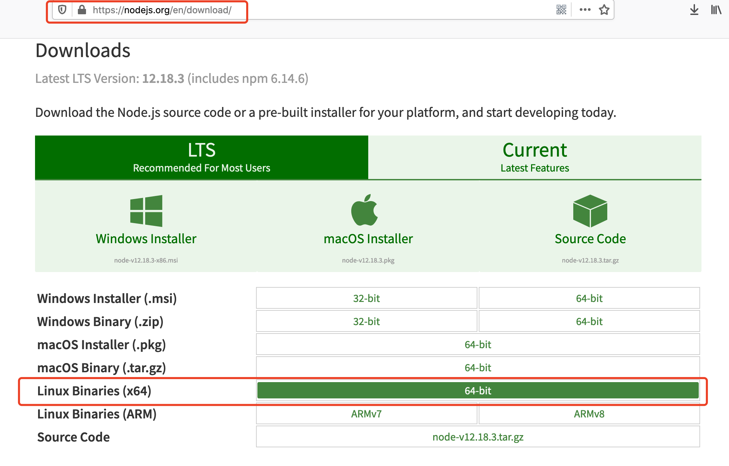Switch to the LTS tab
The width and height of the screenshot is (729, 466).
point(202,157)
